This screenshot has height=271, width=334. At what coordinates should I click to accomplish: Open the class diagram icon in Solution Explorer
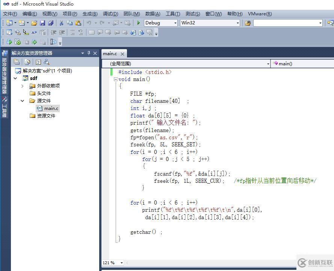tap(47, 62)
